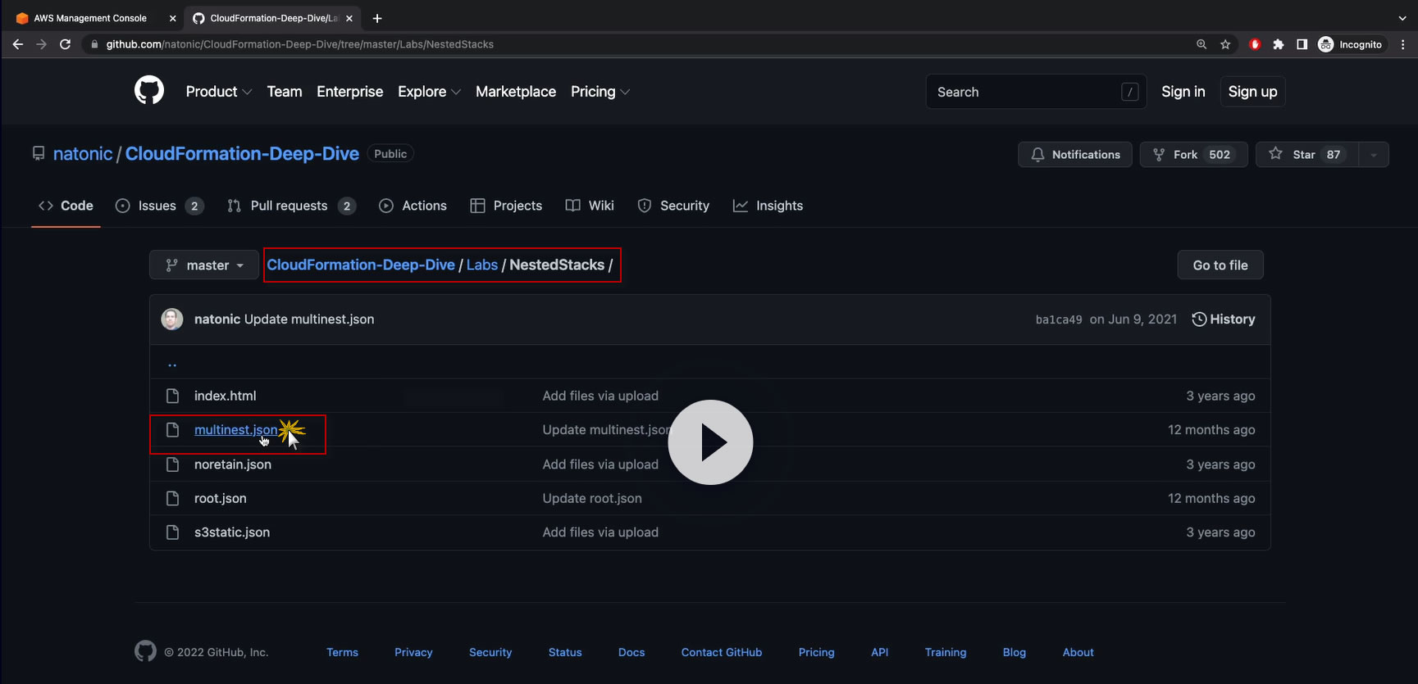Click the Contact GitHub footer link

(x=722, y=652)
